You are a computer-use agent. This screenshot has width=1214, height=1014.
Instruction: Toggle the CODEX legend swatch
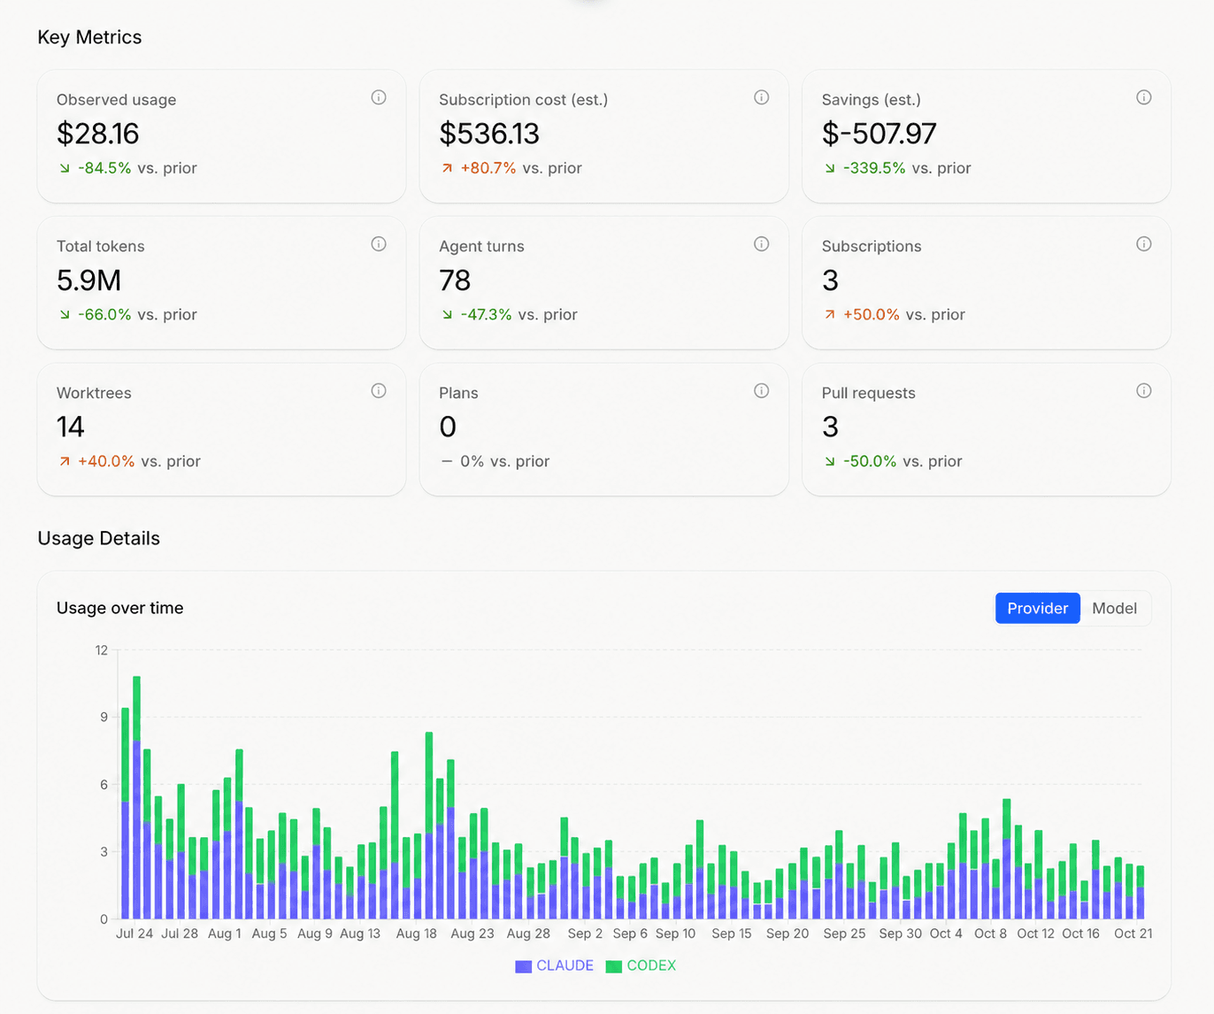614,966
